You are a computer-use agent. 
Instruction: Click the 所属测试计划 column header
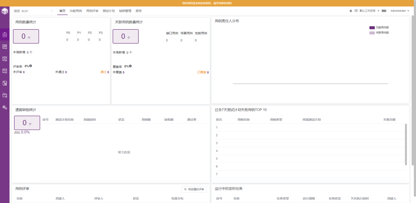(312, 120)
